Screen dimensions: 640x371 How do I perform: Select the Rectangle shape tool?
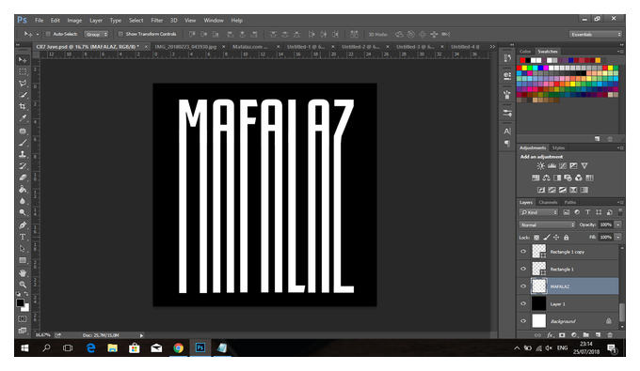click(23, 260)
